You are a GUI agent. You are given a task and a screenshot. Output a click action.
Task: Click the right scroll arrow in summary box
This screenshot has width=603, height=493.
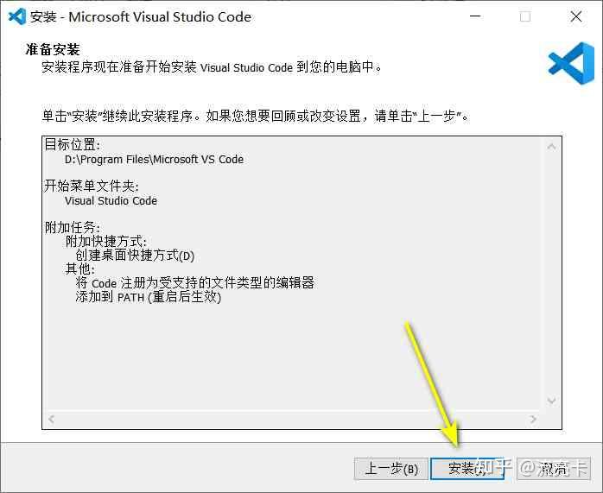coord(533,419)
